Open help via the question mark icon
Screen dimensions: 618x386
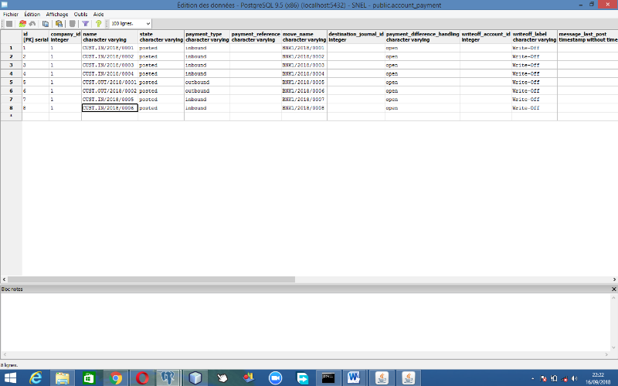(99, 24)
